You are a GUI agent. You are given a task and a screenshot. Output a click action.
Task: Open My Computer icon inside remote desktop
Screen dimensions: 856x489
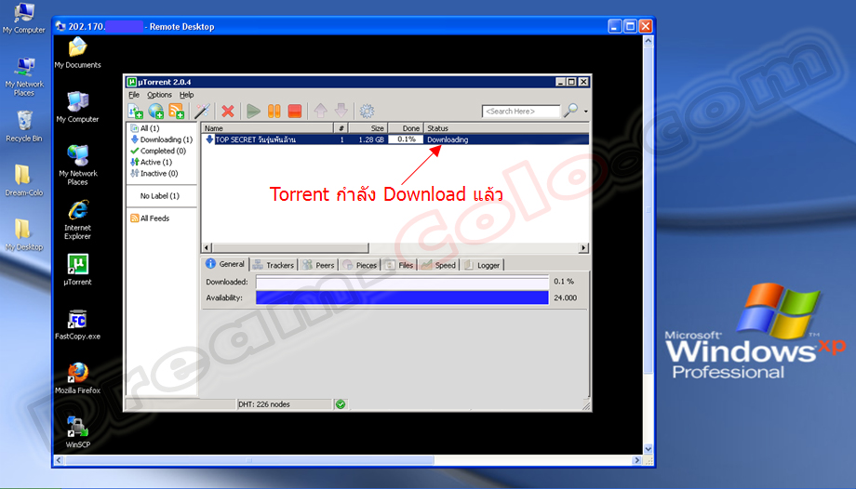[x=77, y=107]
